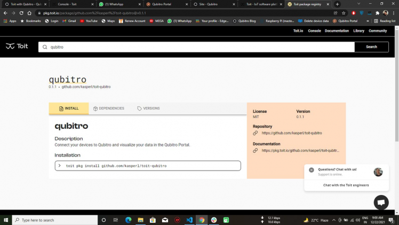Close the Toit package registry tab
Screen dimensions: 399x225
tap(328, 4)
